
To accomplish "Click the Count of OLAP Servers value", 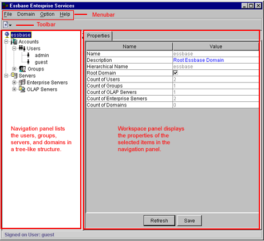I will tap(216, 92).
